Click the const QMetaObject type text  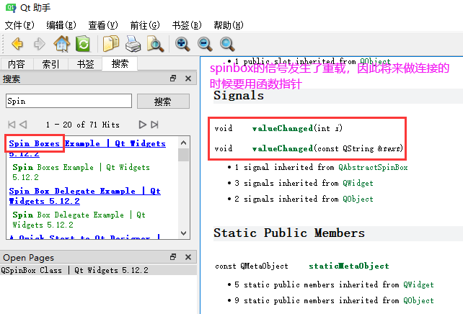pyautogui.click(x=252, y=266)
